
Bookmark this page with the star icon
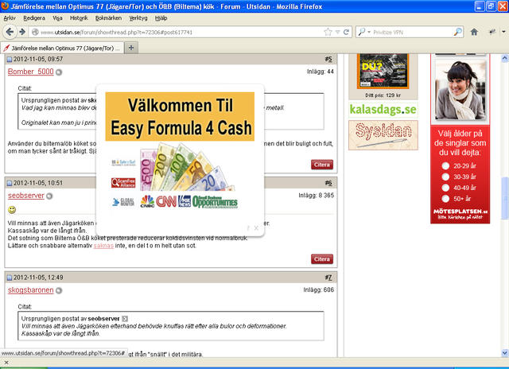[328, 32]
